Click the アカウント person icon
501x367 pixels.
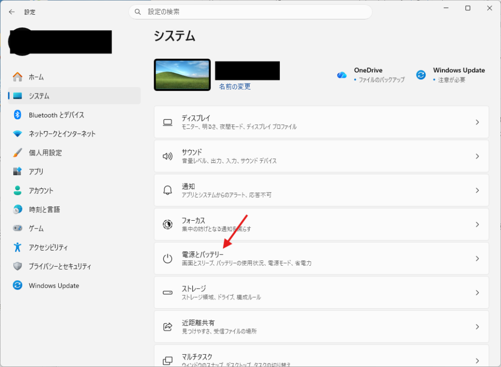tap(18, 190)
